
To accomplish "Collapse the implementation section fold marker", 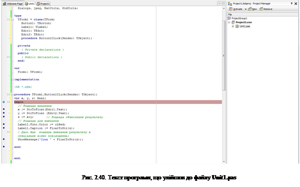I will click(12, 79).
